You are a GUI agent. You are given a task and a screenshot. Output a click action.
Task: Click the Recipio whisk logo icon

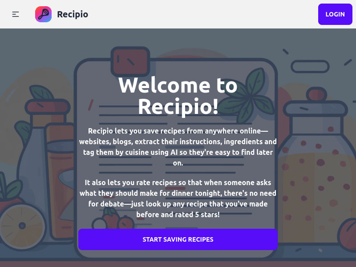(x=43, y=14)
